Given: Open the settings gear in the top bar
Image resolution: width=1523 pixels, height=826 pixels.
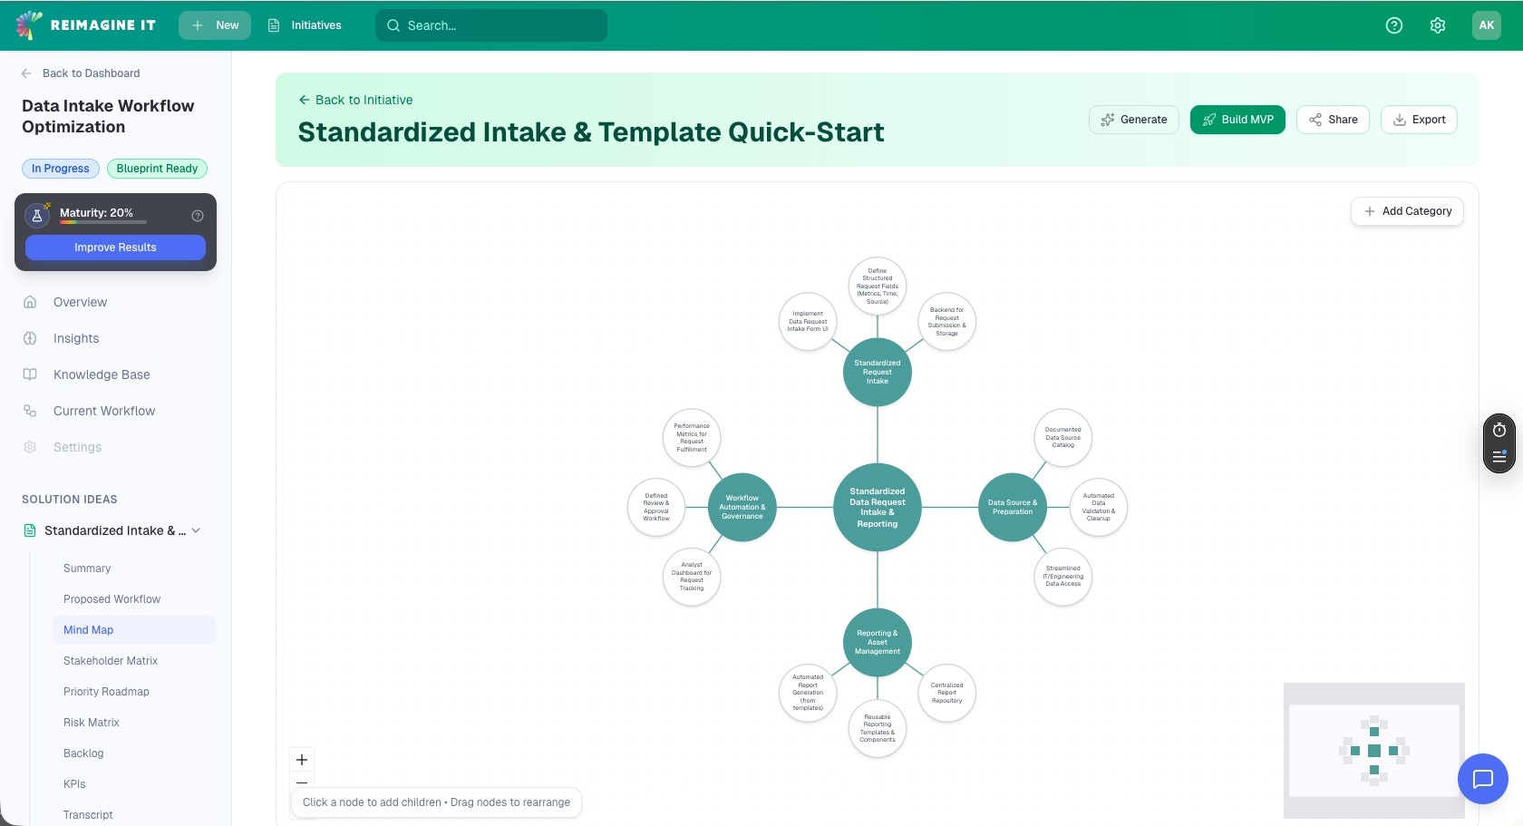Looking at the screenshot, I should tap(1437, 25).
